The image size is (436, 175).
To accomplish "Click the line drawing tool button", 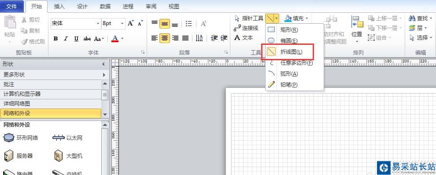I will 270,18.
